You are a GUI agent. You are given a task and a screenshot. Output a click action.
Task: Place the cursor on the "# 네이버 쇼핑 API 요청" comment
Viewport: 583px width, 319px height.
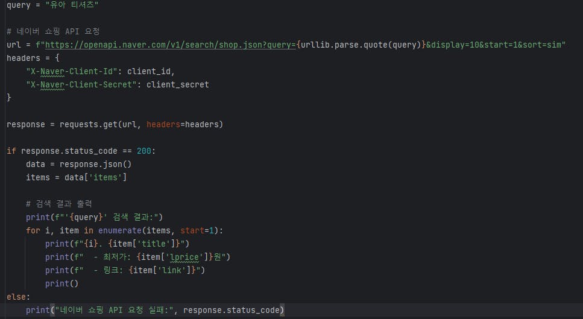coord(53,31)
